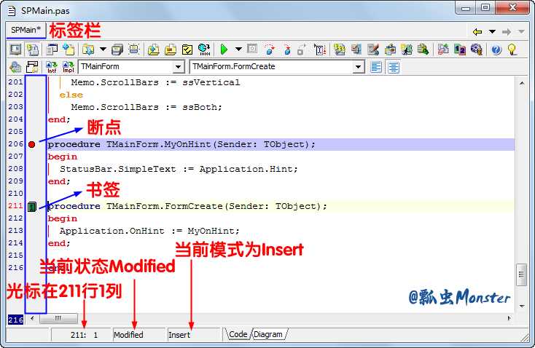
Task: Click the numbered windows tab order icon
Action: [x=390, y=50]
